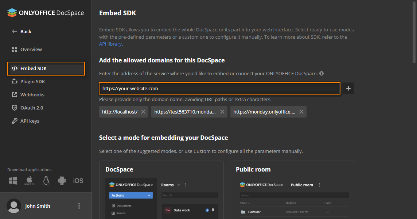Show info tooltip next to domain description
The image size is (417, 219).
(x=321, y=73)
